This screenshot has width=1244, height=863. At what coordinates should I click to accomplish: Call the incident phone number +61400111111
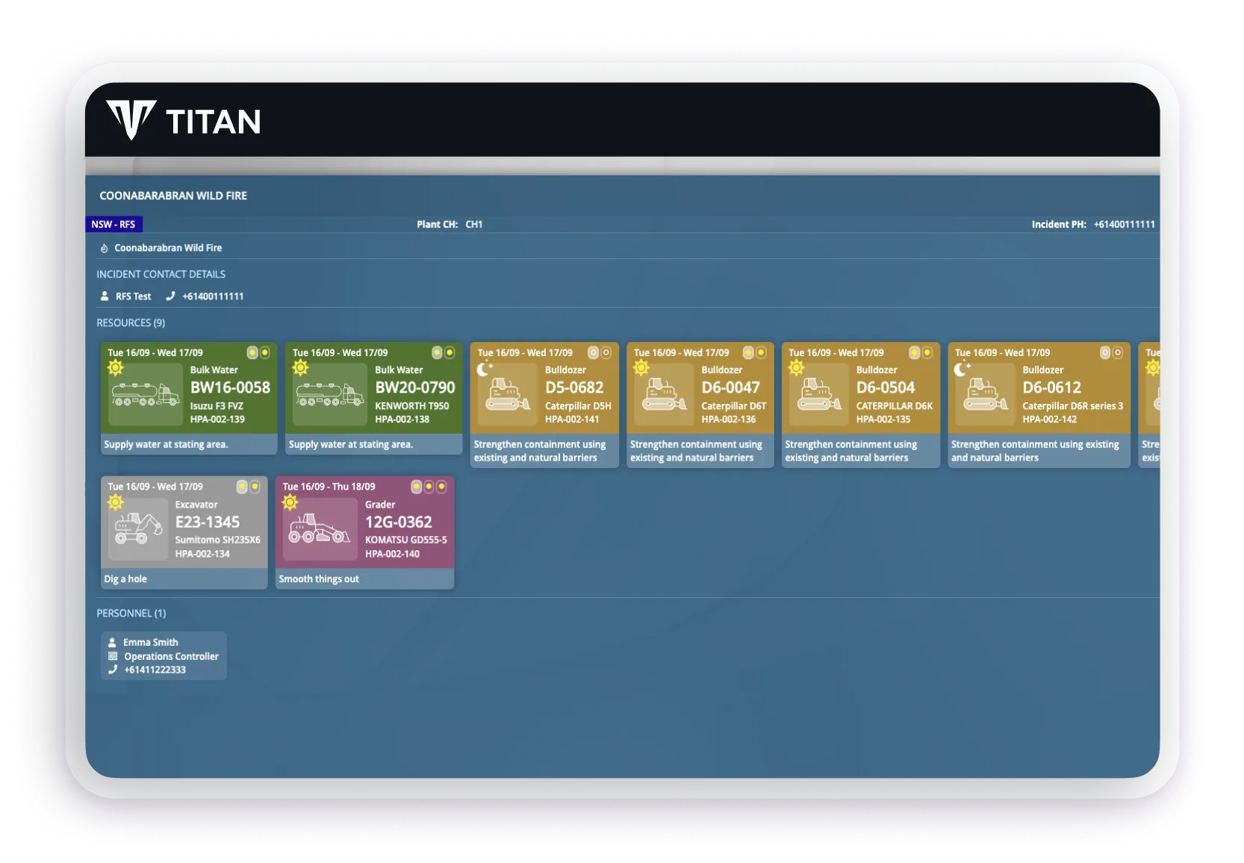pyautogui.click(x=1123, y=224)
